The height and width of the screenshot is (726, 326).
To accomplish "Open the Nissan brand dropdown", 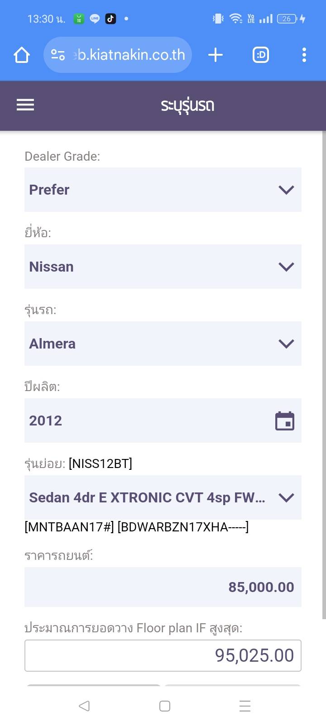I will 163,267.
